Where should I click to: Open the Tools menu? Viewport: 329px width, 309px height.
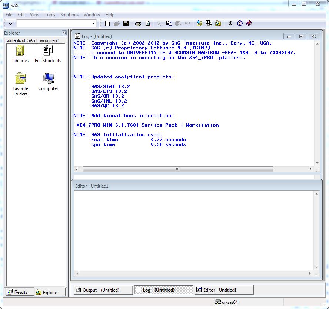50,15
